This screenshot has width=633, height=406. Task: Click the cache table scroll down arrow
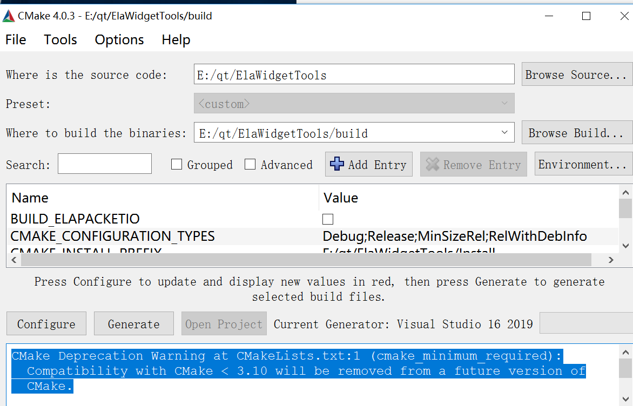pos(626,245)
